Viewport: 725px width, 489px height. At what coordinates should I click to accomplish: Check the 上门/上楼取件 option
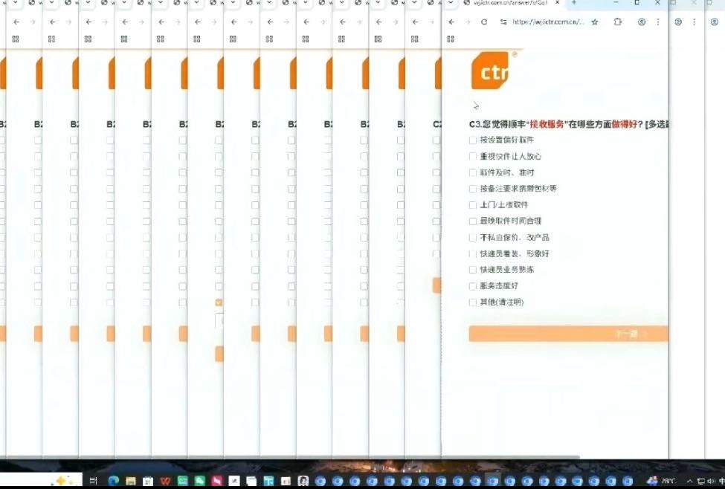[474, 204]
